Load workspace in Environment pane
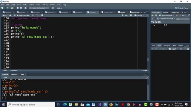This screenshot has width=191, height=107. click(x=153, y=15)
